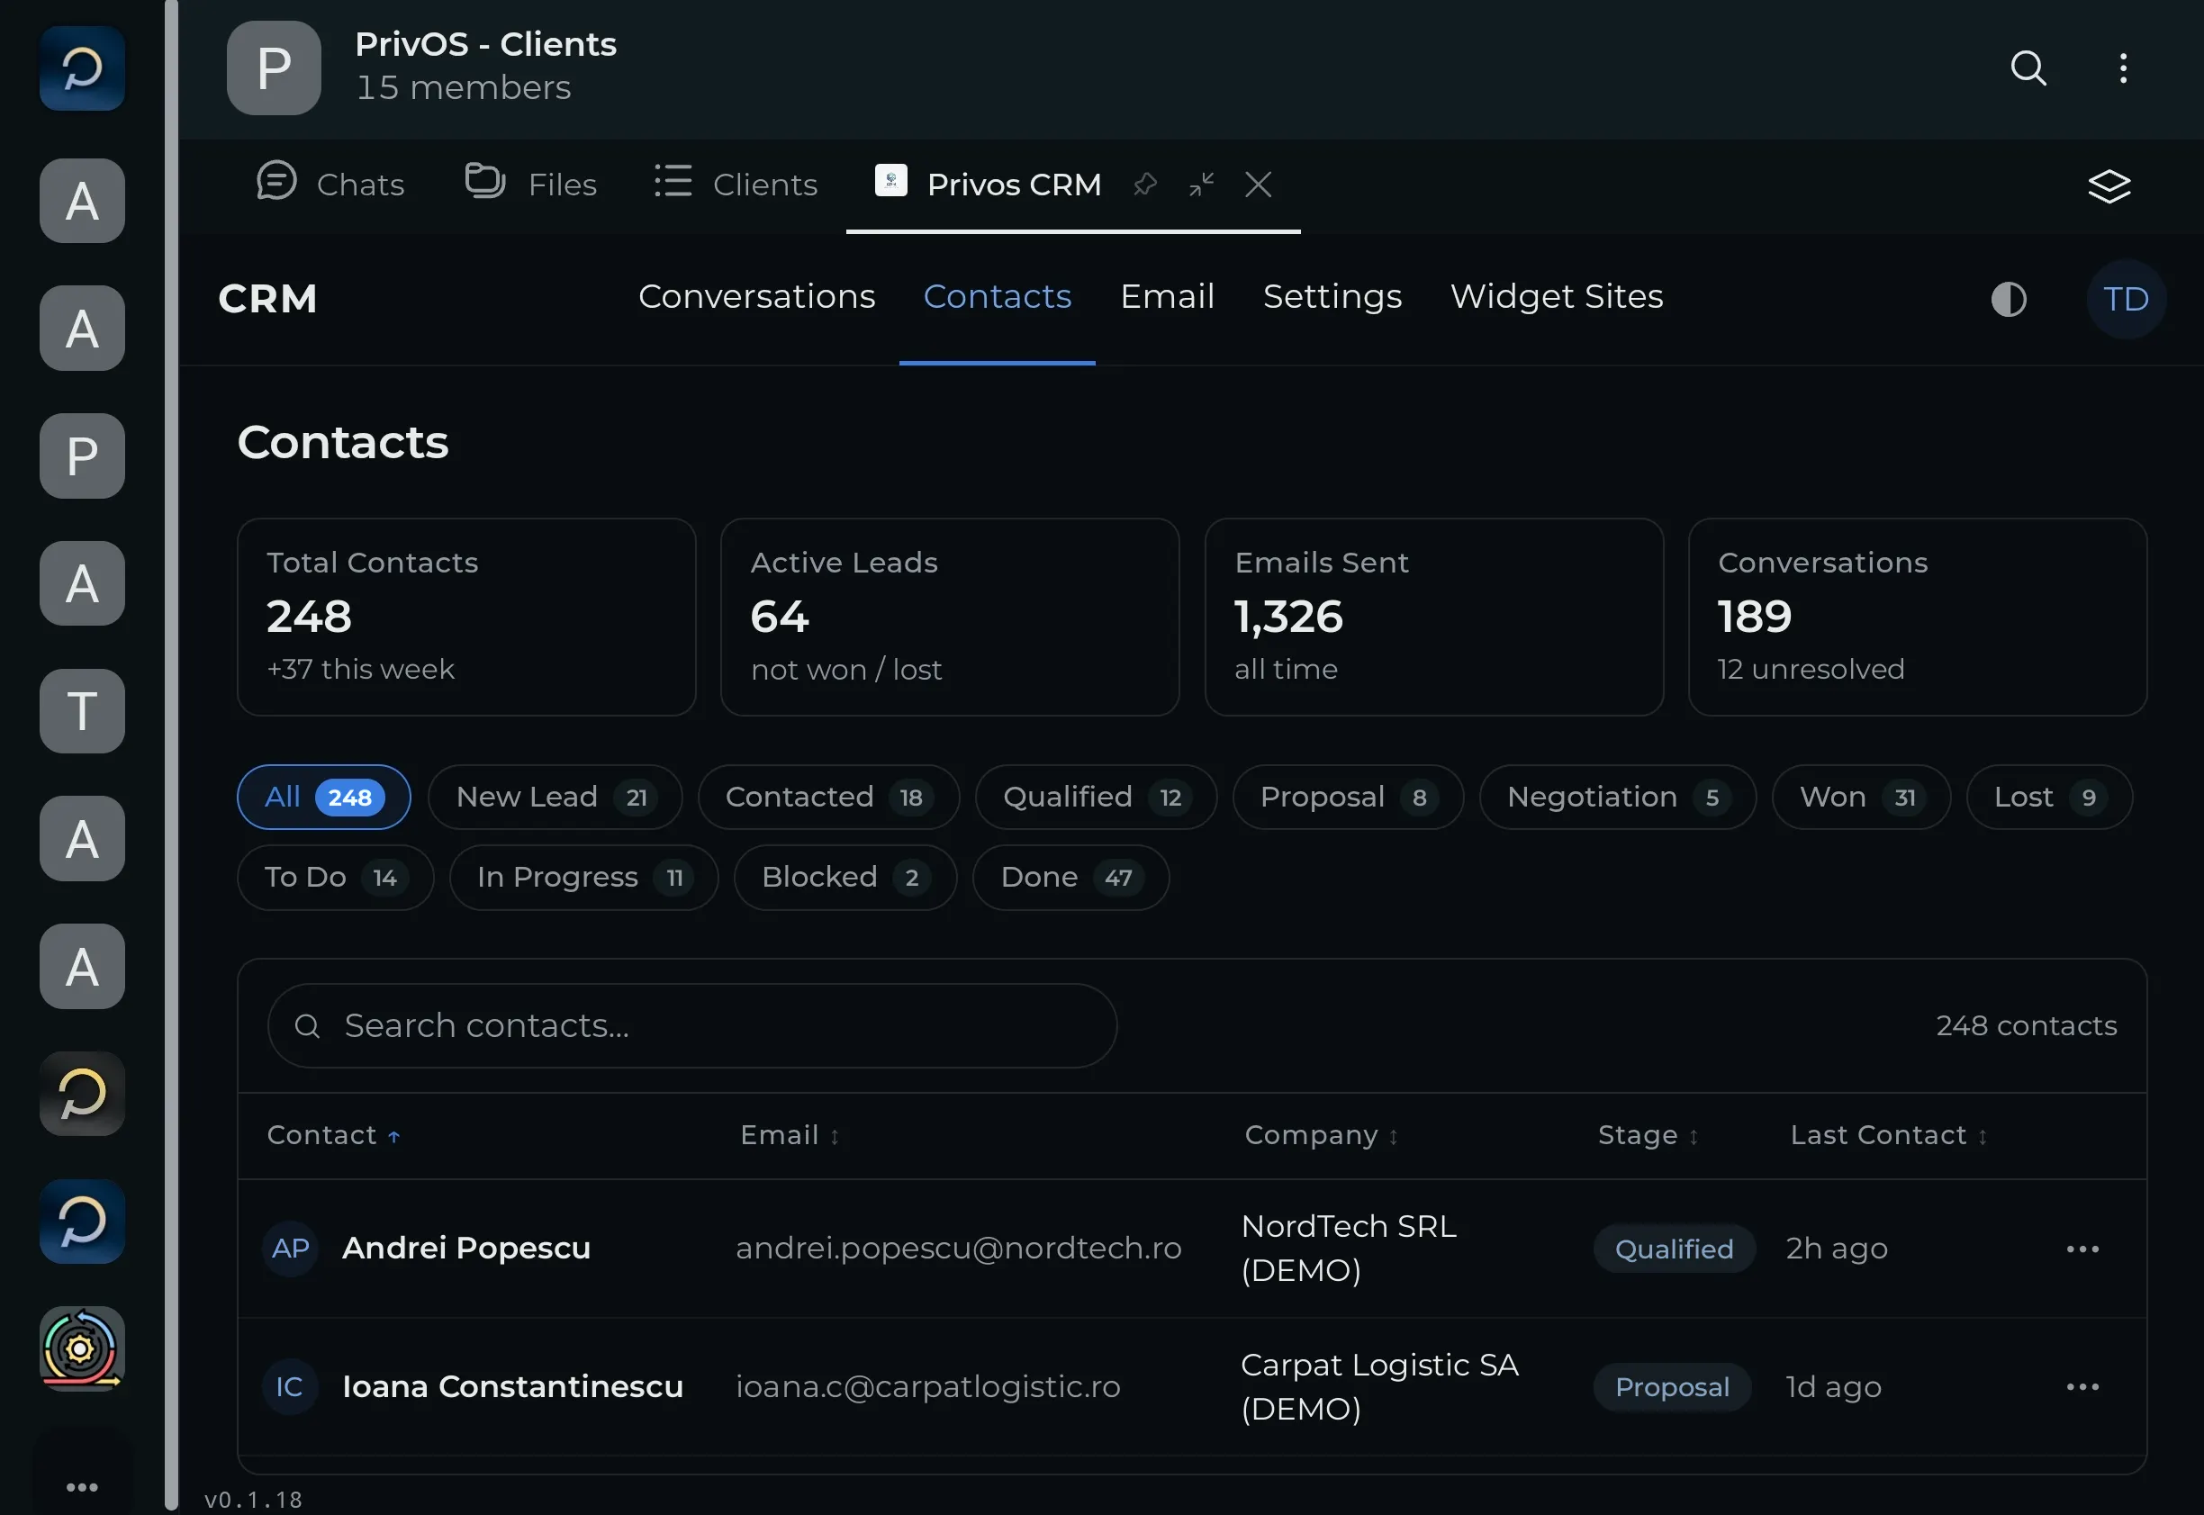Select the All 248 filter chip
Screen dimensions: 2204x1515
[324, 798]
